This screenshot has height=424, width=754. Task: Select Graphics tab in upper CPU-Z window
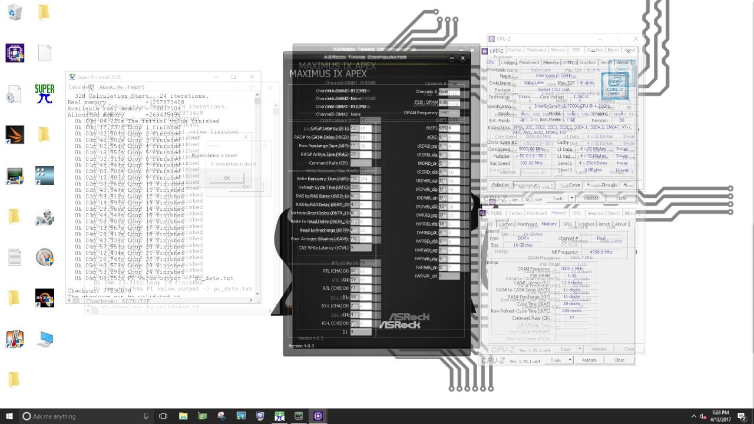coord(587,62)
